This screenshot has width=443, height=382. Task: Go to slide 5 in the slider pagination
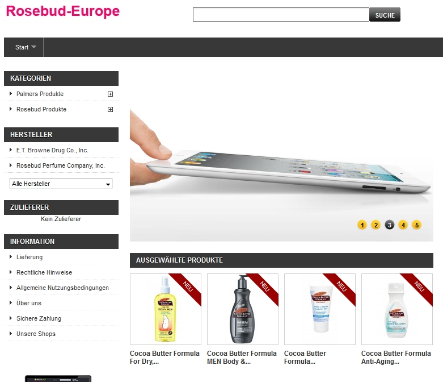point(417,225)
